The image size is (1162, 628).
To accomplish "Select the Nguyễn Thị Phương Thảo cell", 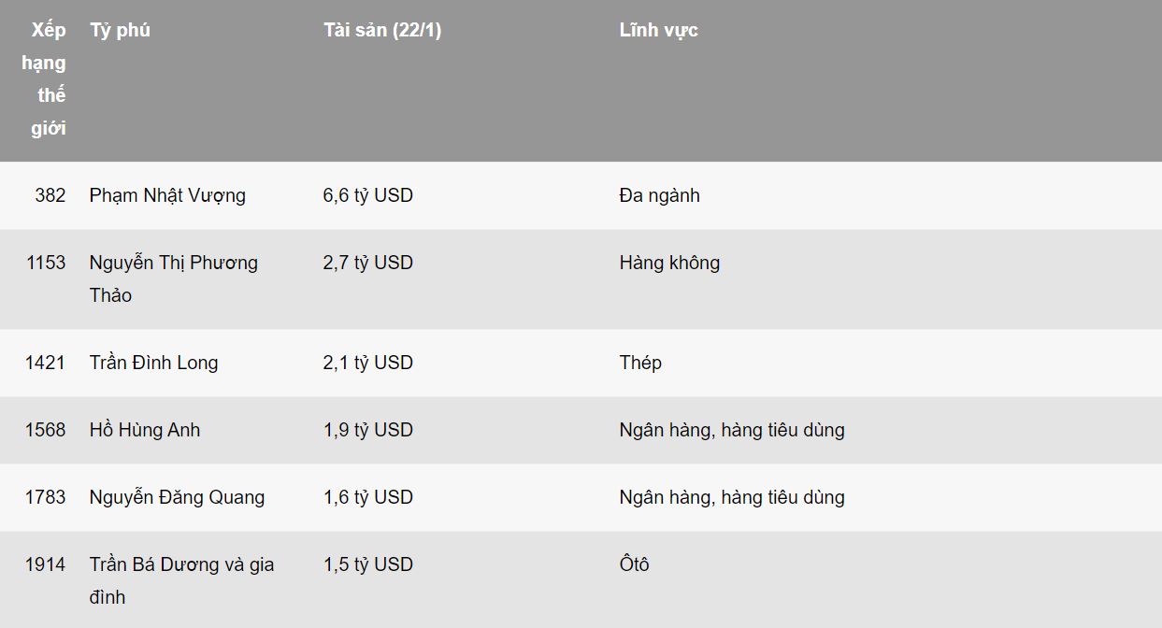I will click(x=174, y=278).
